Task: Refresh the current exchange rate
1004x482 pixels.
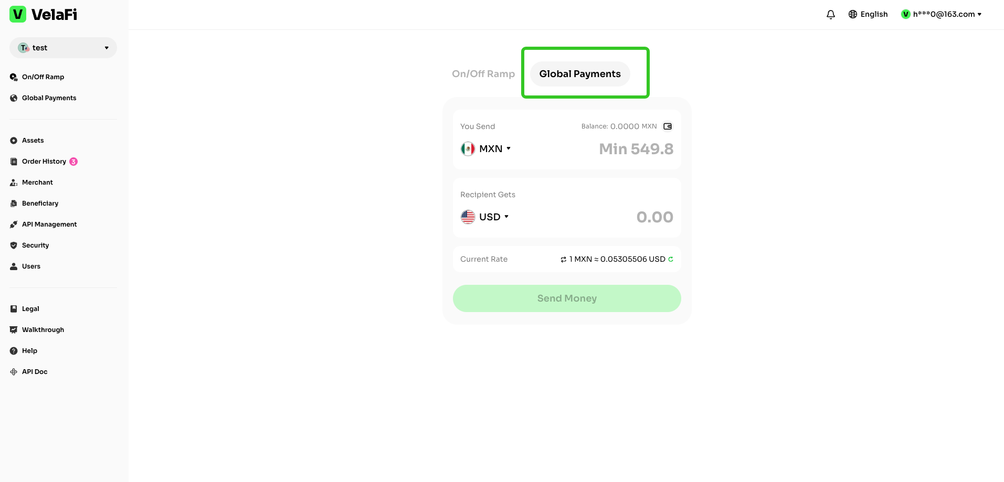Action: [x=671, y=259]
